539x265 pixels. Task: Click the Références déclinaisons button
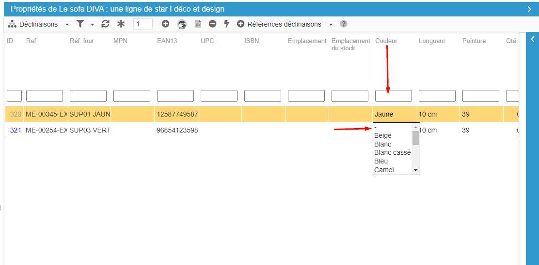pyautogui.click(x=279, y=24)
